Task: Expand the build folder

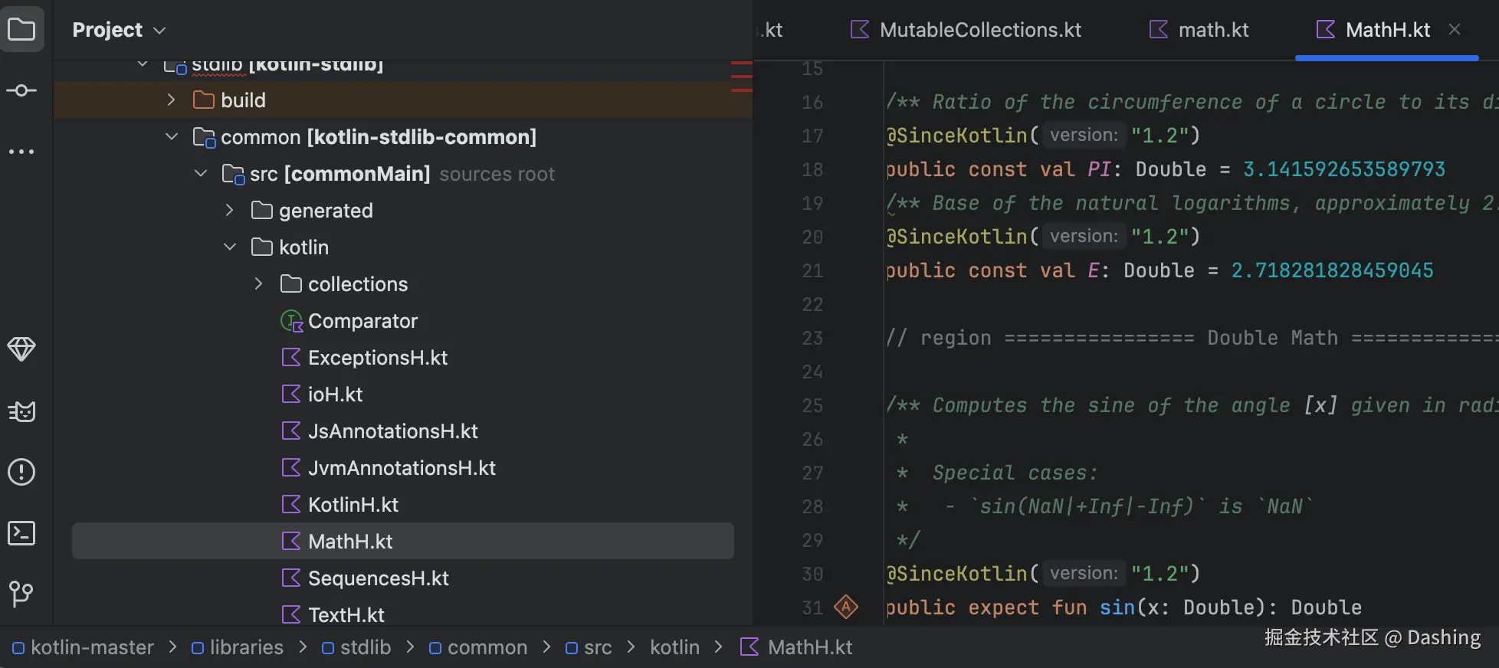Action: pyautogui.click(x=171, y=100)
